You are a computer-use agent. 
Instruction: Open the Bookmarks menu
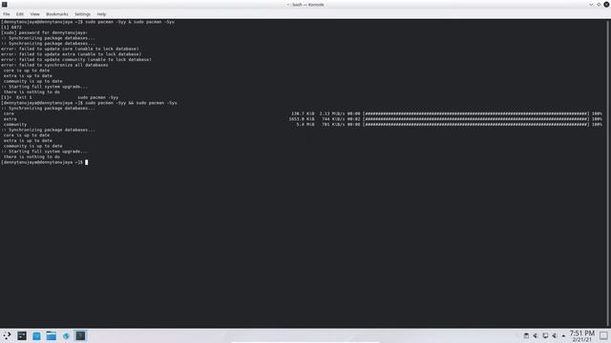tap(57, 14)
